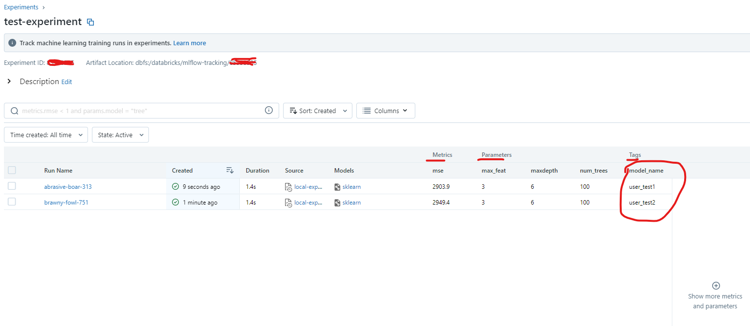Open the Columns dropdown
Screen dimensions: 750x326
[385, 111]
